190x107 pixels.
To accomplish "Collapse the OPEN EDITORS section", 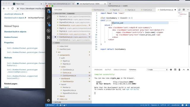I will click(x=72, y=13).
